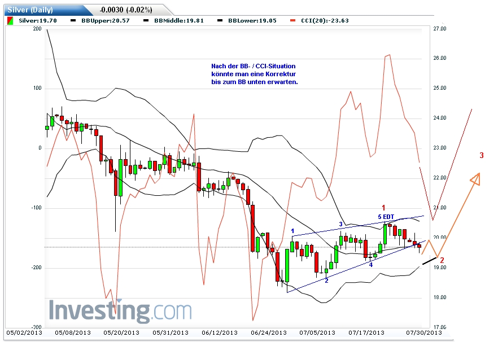Click the blue German annotation text
The width and height of the screenshot is (498, 342).
(255, 74)
